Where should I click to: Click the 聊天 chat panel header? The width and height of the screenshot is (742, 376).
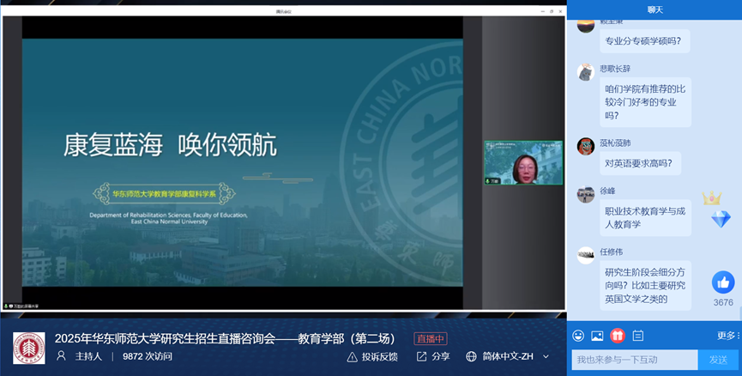655,9
